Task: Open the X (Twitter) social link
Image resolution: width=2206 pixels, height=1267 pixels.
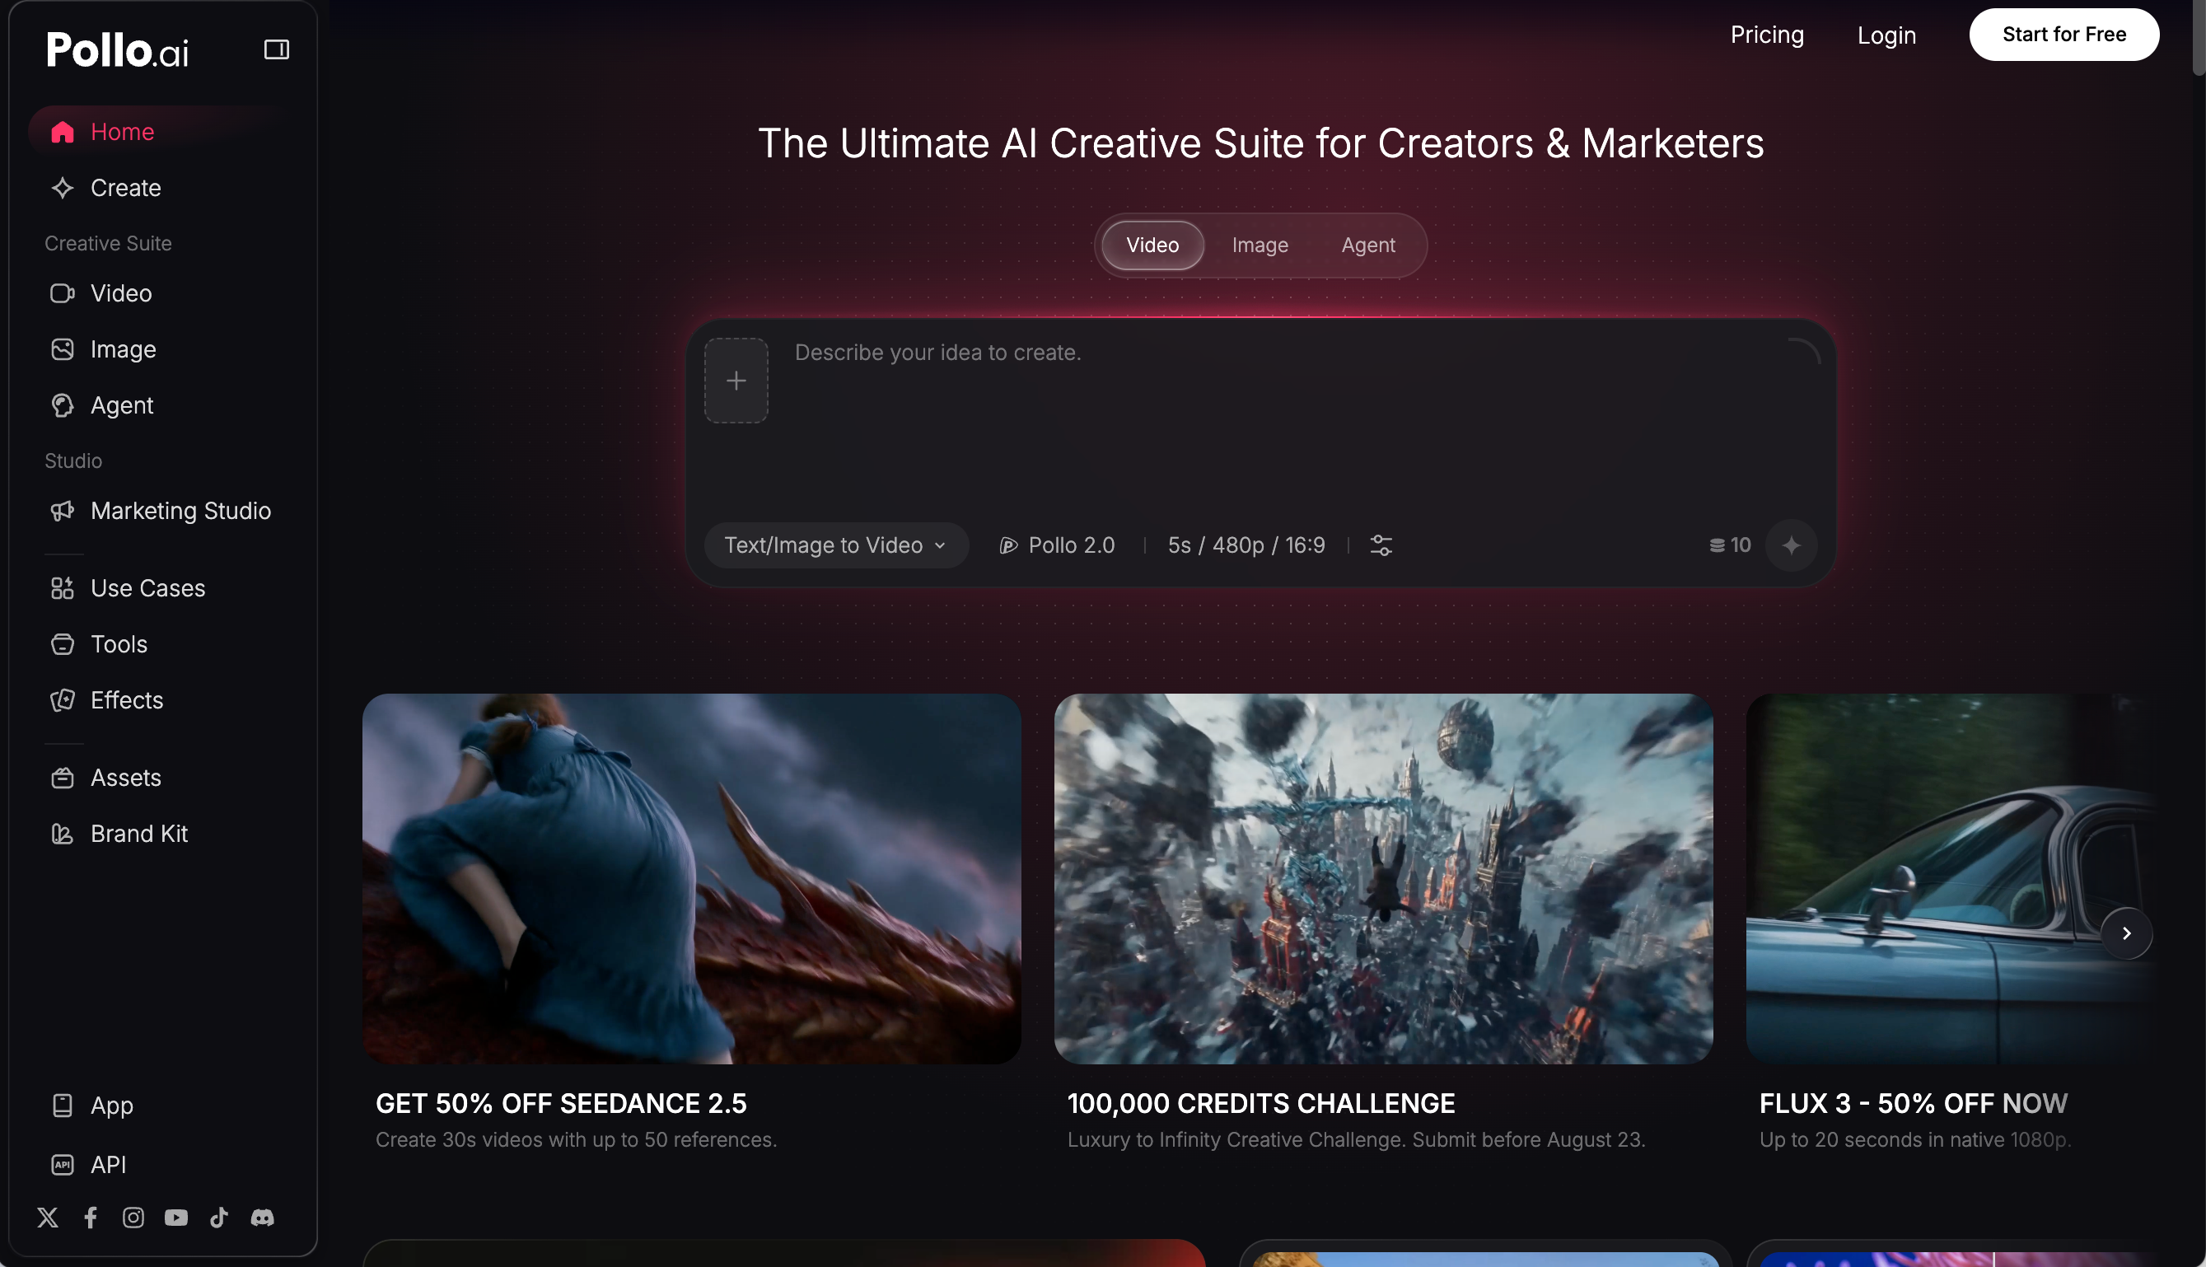Action: (48, 1218)
